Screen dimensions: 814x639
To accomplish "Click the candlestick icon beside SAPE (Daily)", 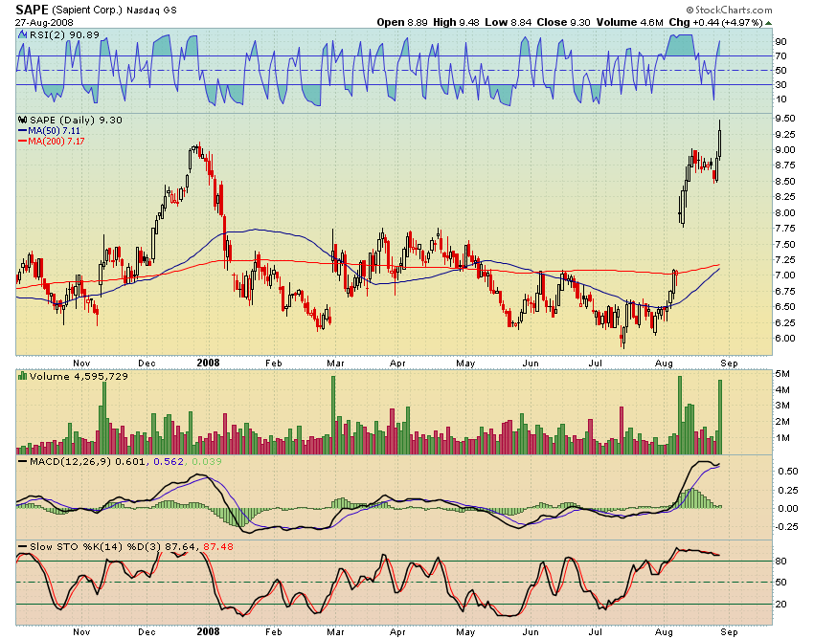I will [22, 120].
